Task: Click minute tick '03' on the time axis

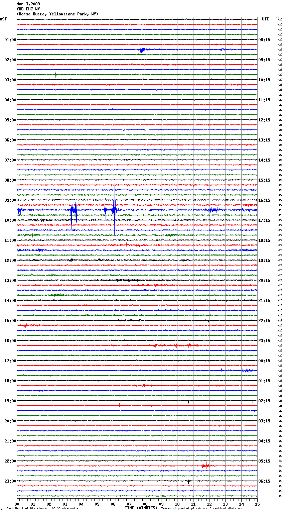Action: pos(65,504)
